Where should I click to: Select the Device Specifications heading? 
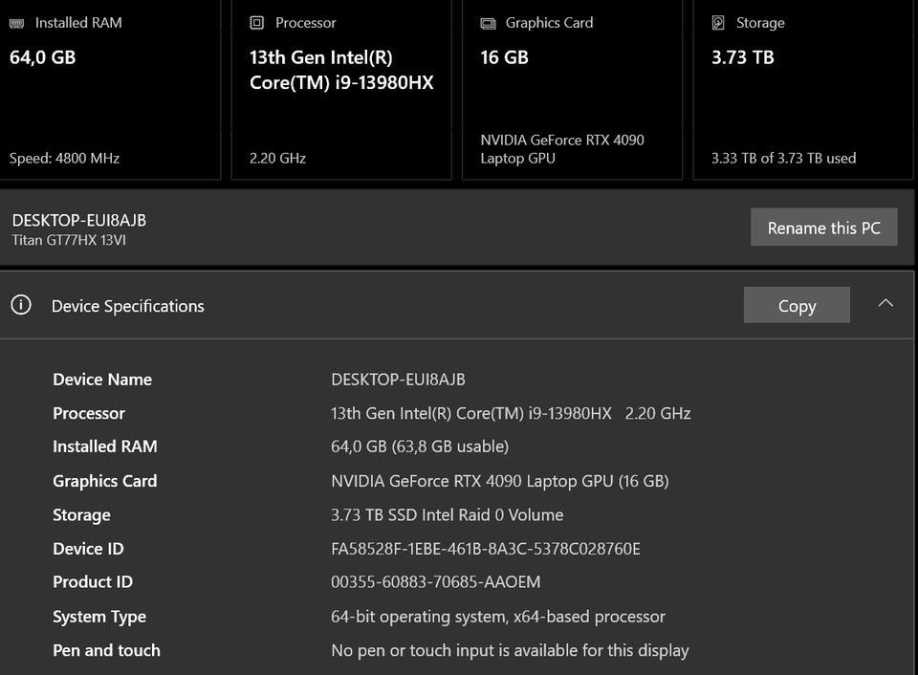click(x=127, y=306)
